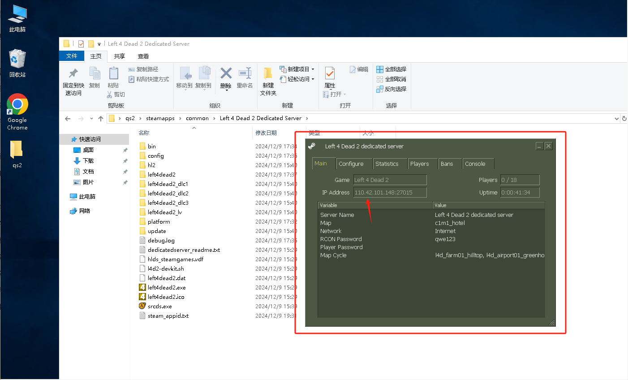Click the steamapps breadcrumb segment
Viewport: 628px width, 380px height.
pyautogui.click(x=160, y=118)
